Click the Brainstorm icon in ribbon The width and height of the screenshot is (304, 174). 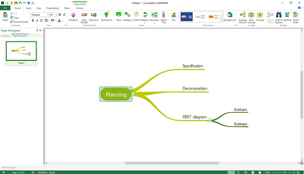(107, 16)
